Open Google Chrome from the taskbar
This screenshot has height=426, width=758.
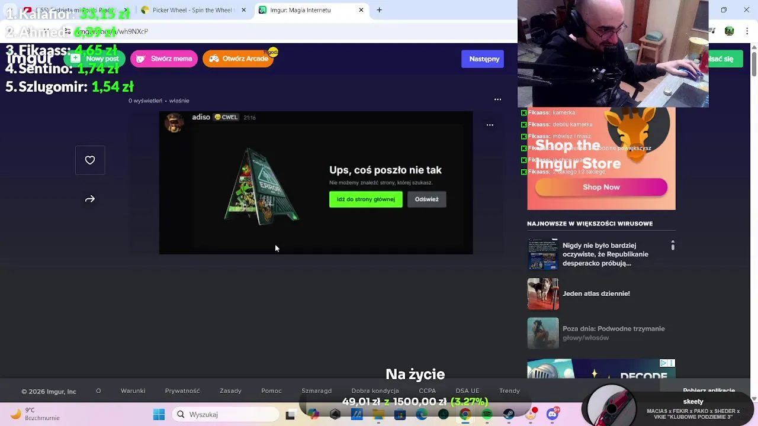(465, 415)
